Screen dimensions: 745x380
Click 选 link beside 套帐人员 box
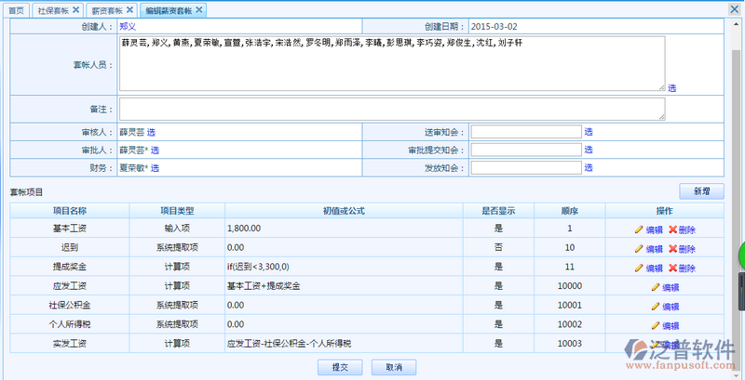point(671,88)
